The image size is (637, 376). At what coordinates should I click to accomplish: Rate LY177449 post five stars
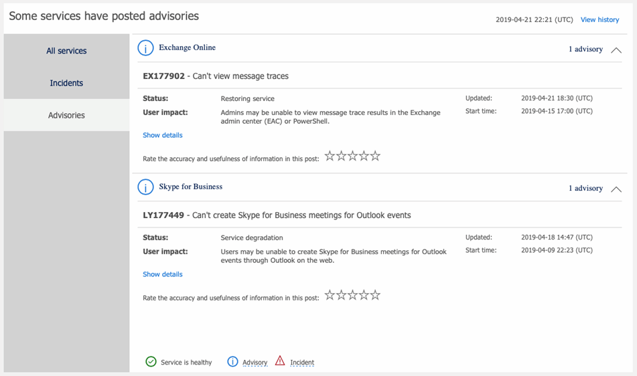(x=375, y=295)
